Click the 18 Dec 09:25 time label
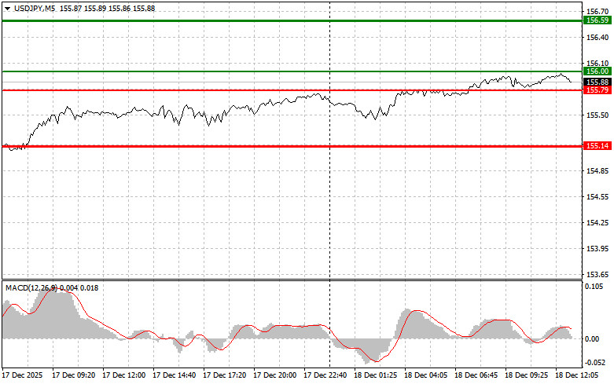This screenshot has height=384, width=614. [x=527, y=375]
